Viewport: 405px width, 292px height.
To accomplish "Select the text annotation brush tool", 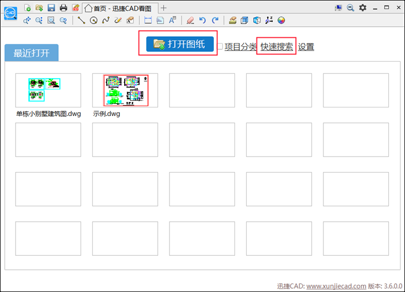I will tap(130, 20).
